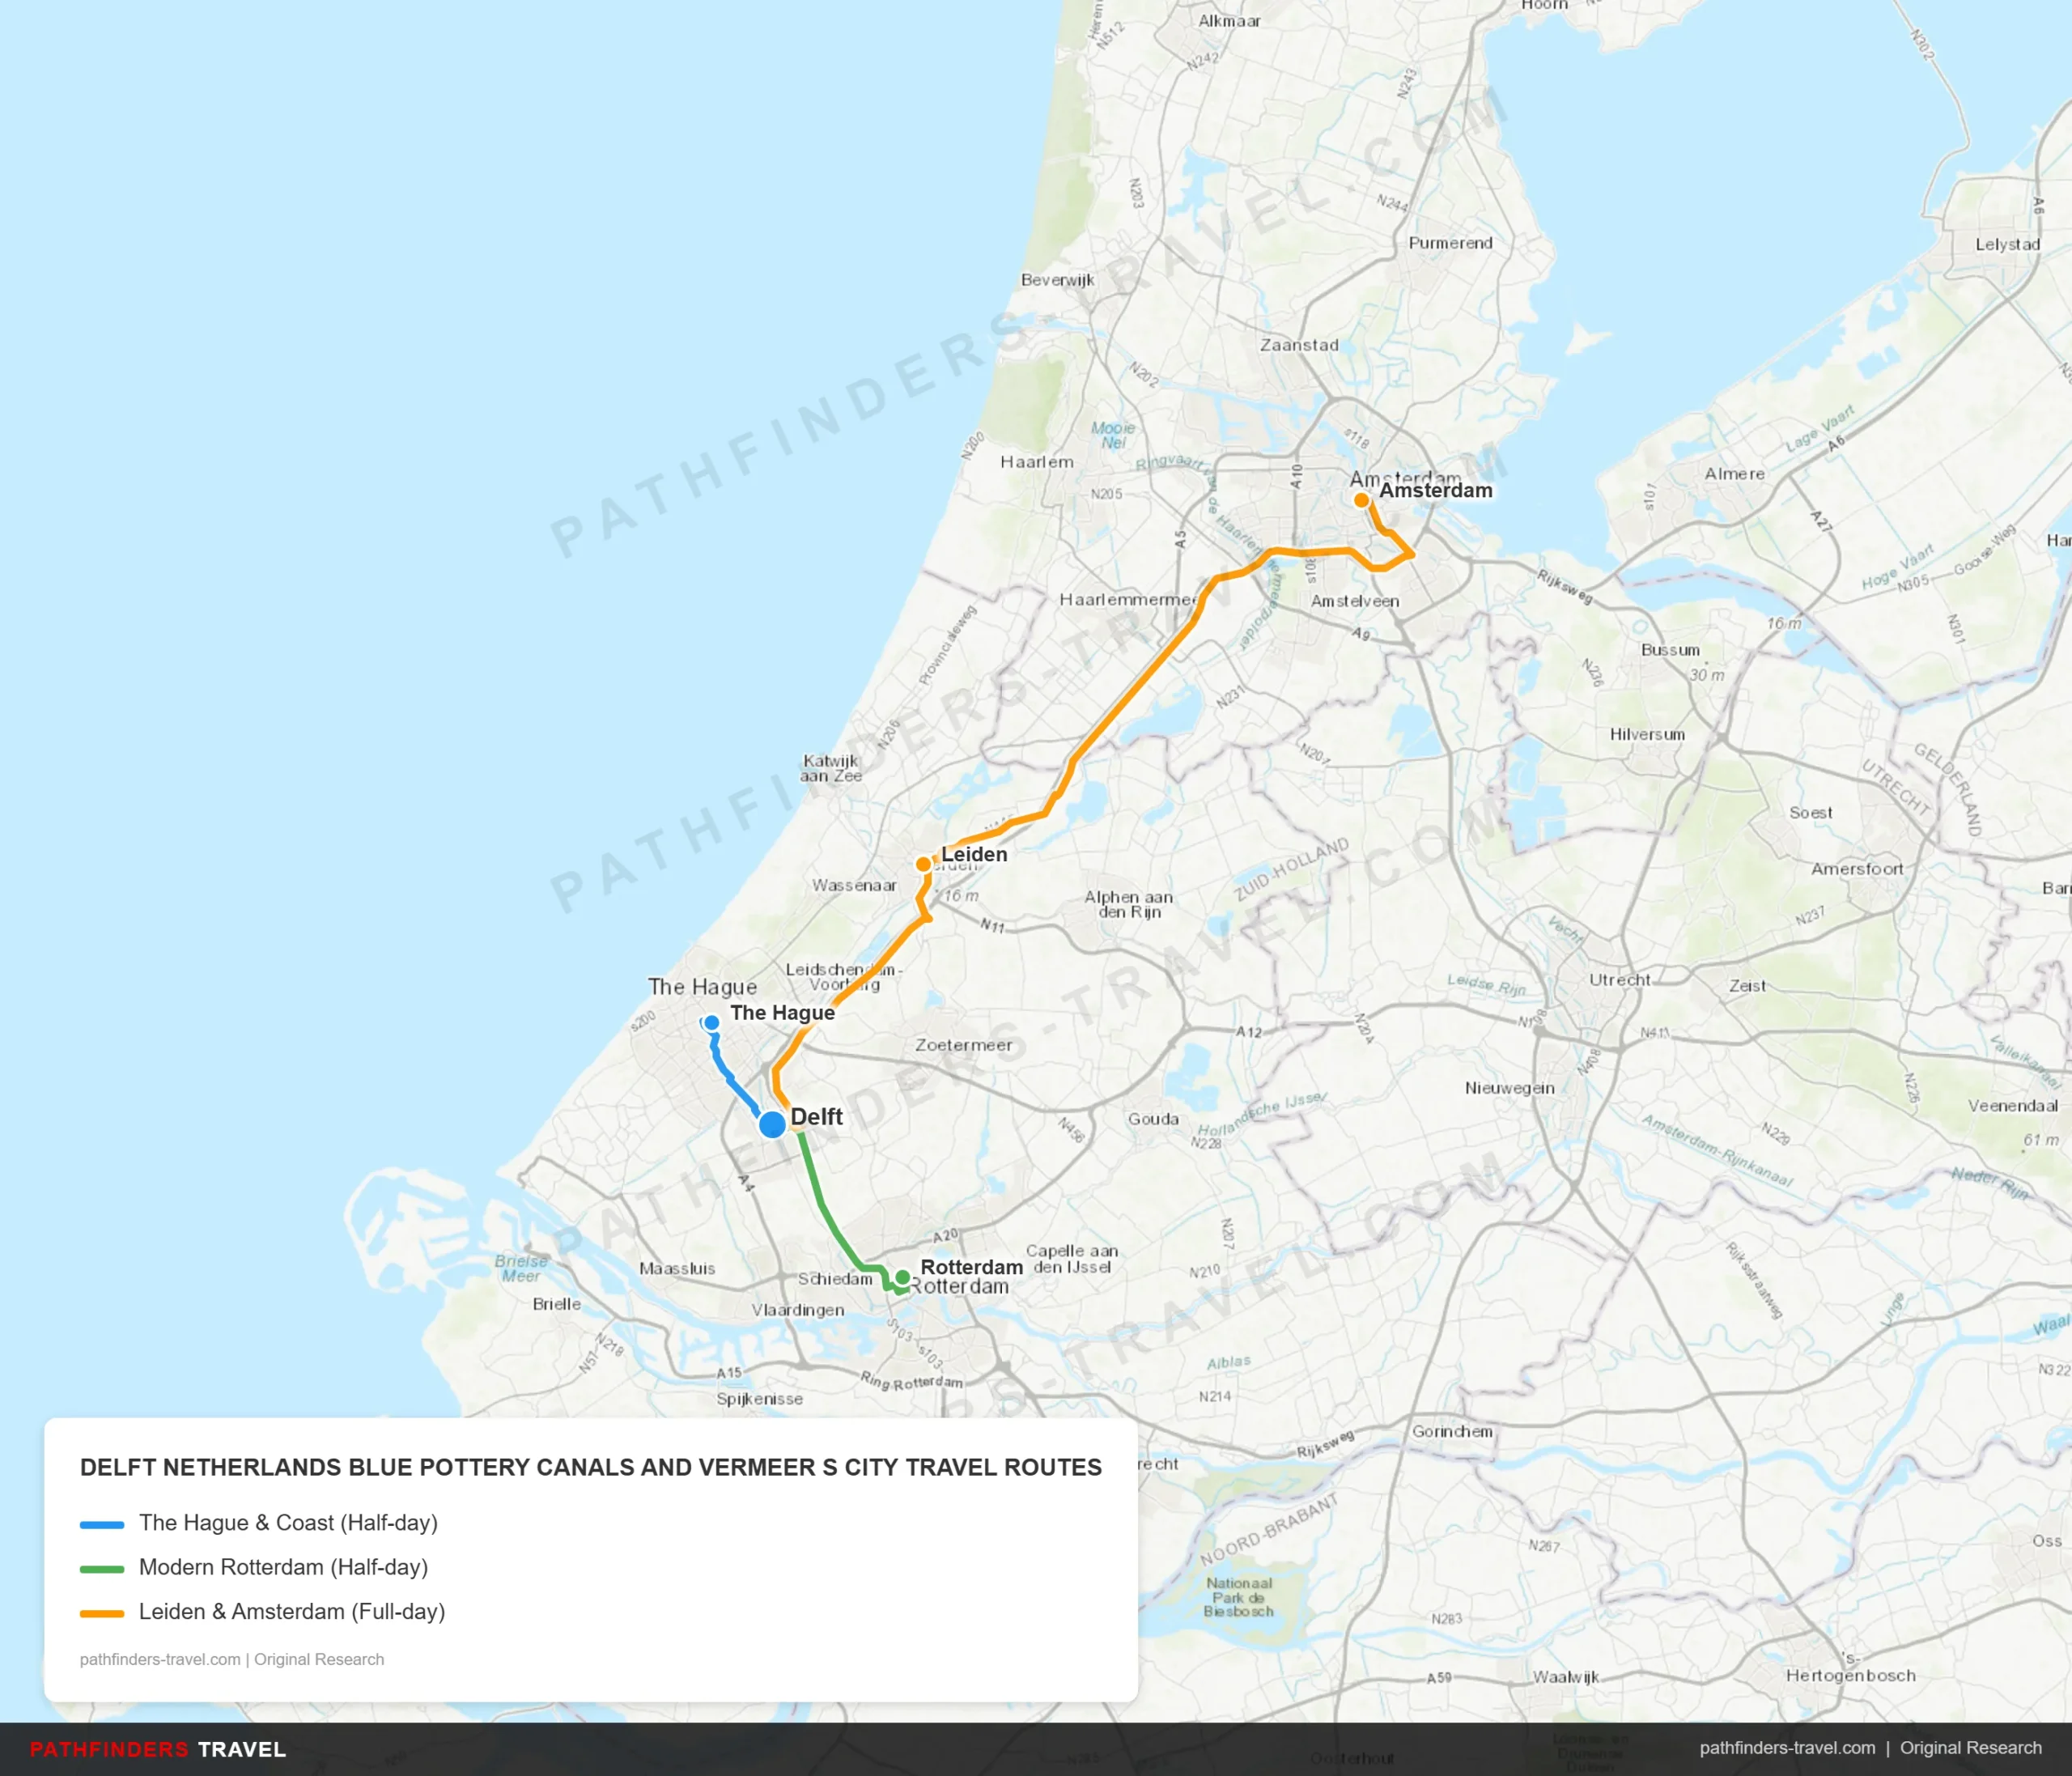Click the "A27" road label near Almere
This screenshot has height=1776, width=2072.
pyautogui.click(x=1821, y=522)
